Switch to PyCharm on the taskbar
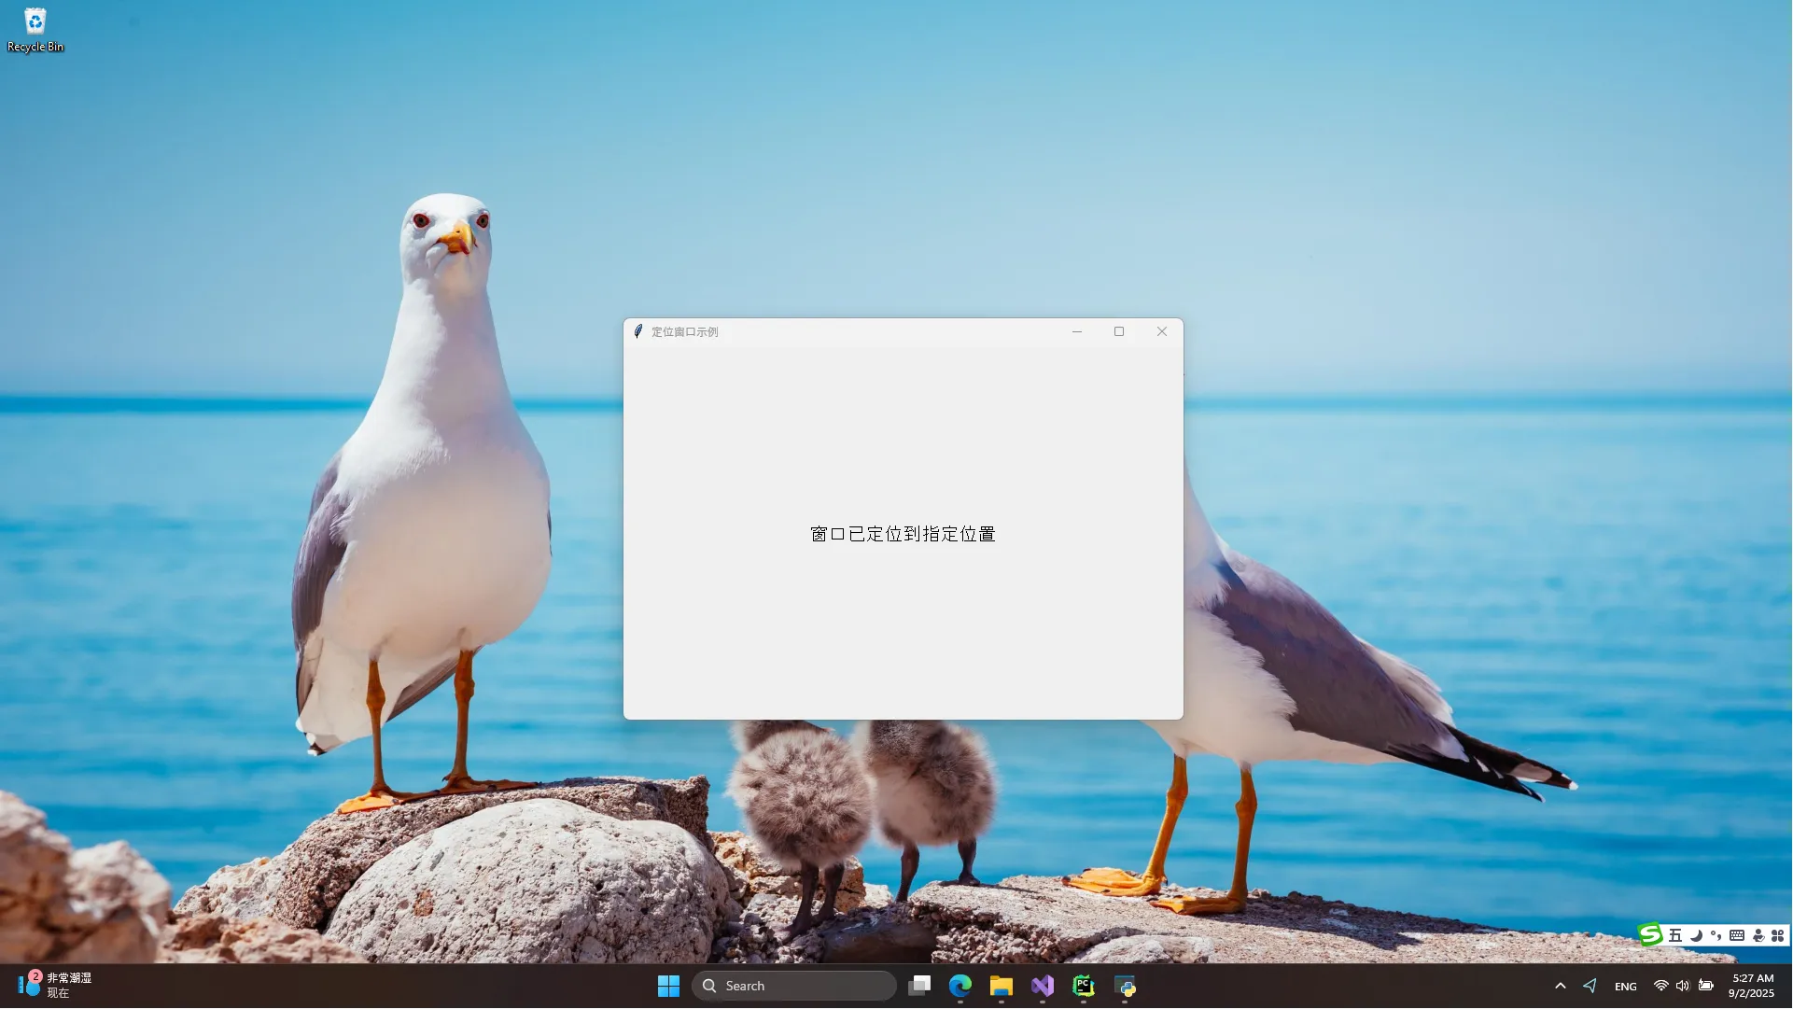The width and height of the screenshot is (1793, 1009). [x=1083, y=986]
